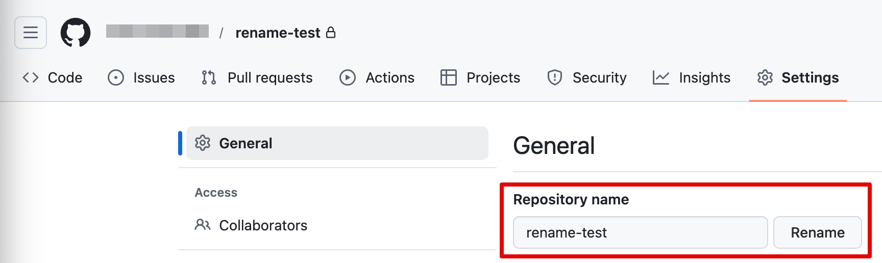Open the hamburger navigation menu
The height and width of the screenshot is (263, 882).
pos(31,33)
